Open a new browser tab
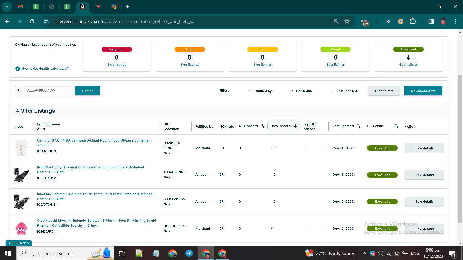Image resolution: width=463 pixels, height=260 pixels. coord(127,7)
